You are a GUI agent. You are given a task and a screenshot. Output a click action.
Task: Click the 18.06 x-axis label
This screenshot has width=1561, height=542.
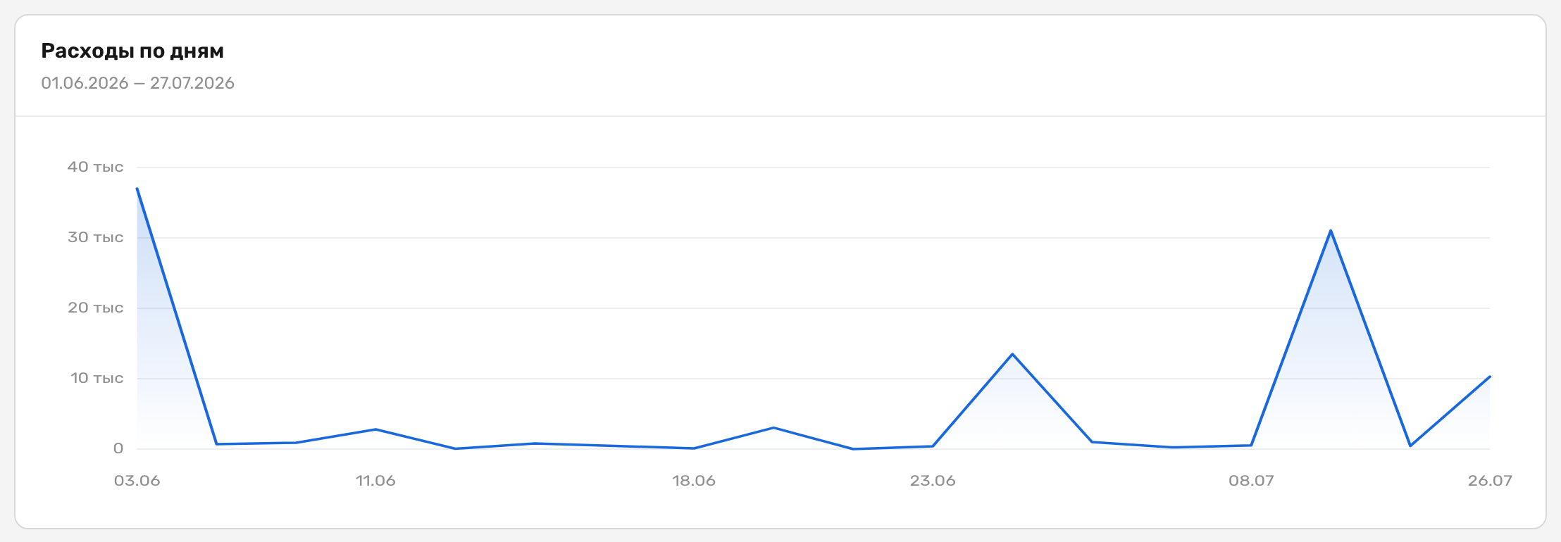[x=694, y=481]
